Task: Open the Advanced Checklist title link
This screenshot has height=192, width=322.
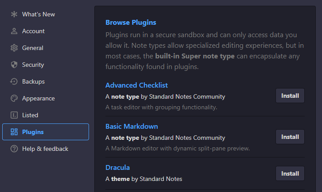Action: tap(136, 85)
